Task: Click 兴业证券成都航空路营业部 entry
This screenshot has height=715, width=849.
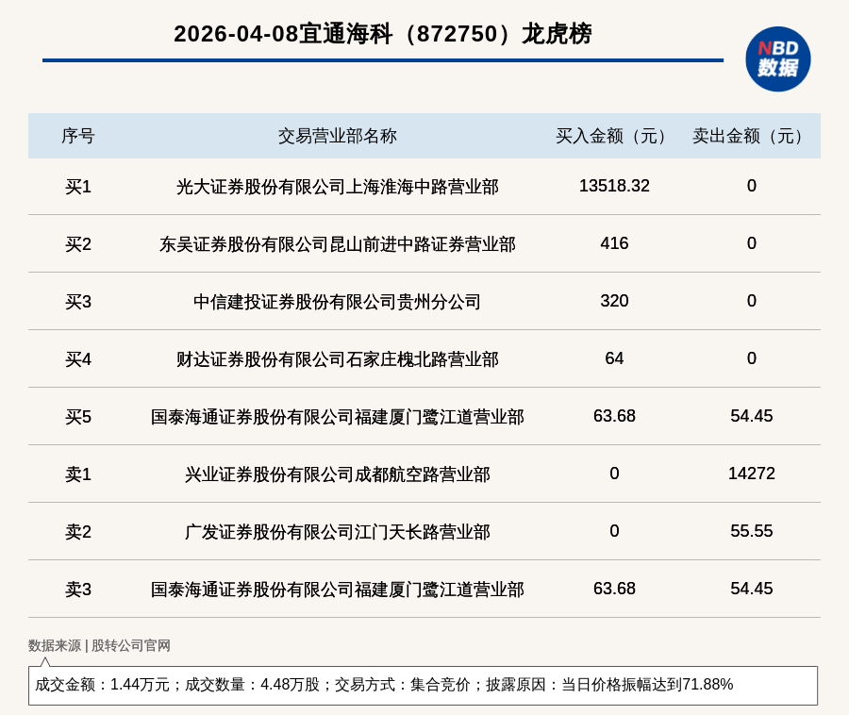Action: coord(337,474)
